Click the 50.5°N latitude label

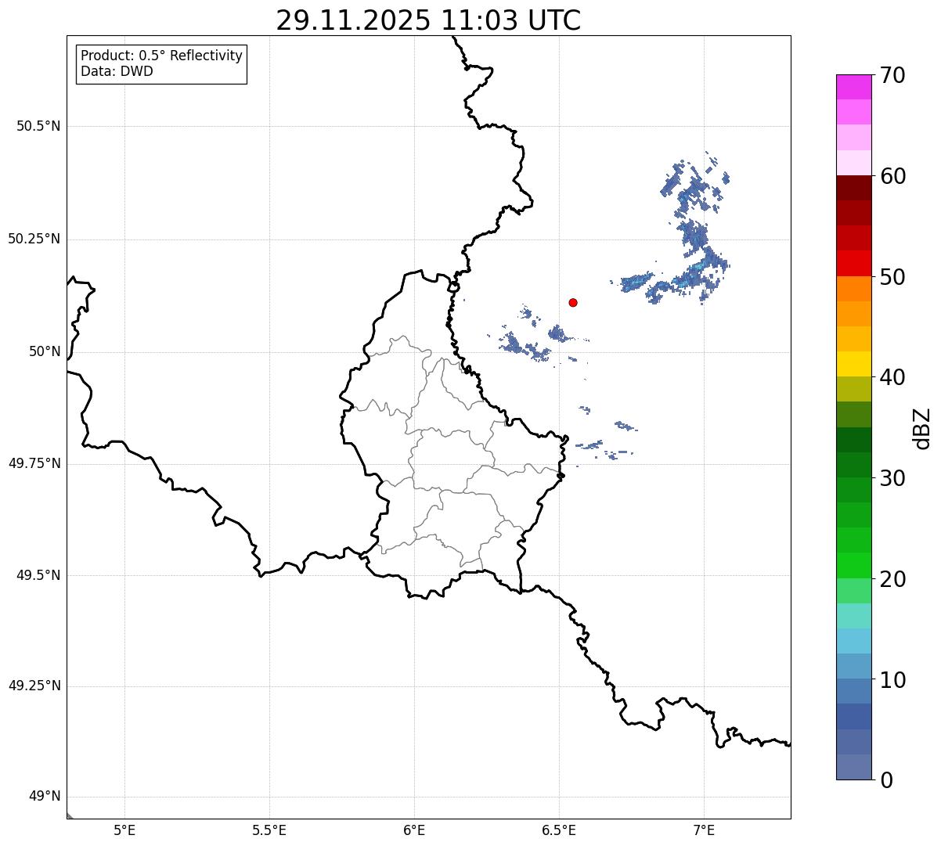pyautogui.click(x=38, y=127)
